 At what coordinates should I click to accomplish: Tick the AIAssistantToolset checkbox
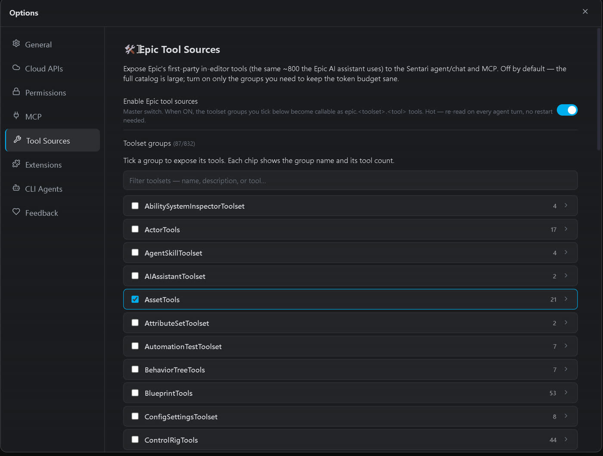pyautogui.click(x=135, y=276)
